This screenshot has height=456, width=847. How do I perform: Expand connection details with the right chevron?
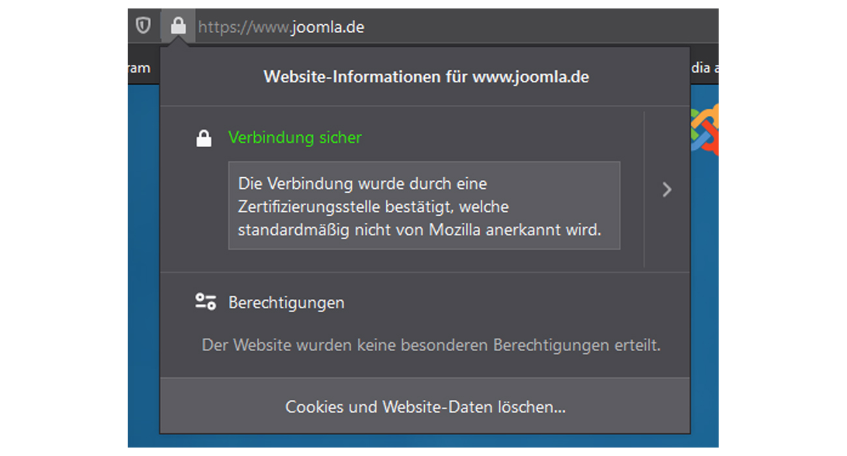click(667, 190)
